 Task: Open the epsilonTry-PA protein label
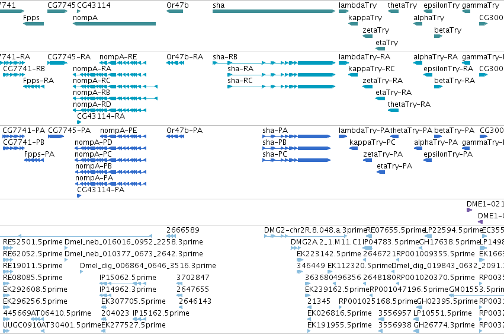(x=448, y=154)
